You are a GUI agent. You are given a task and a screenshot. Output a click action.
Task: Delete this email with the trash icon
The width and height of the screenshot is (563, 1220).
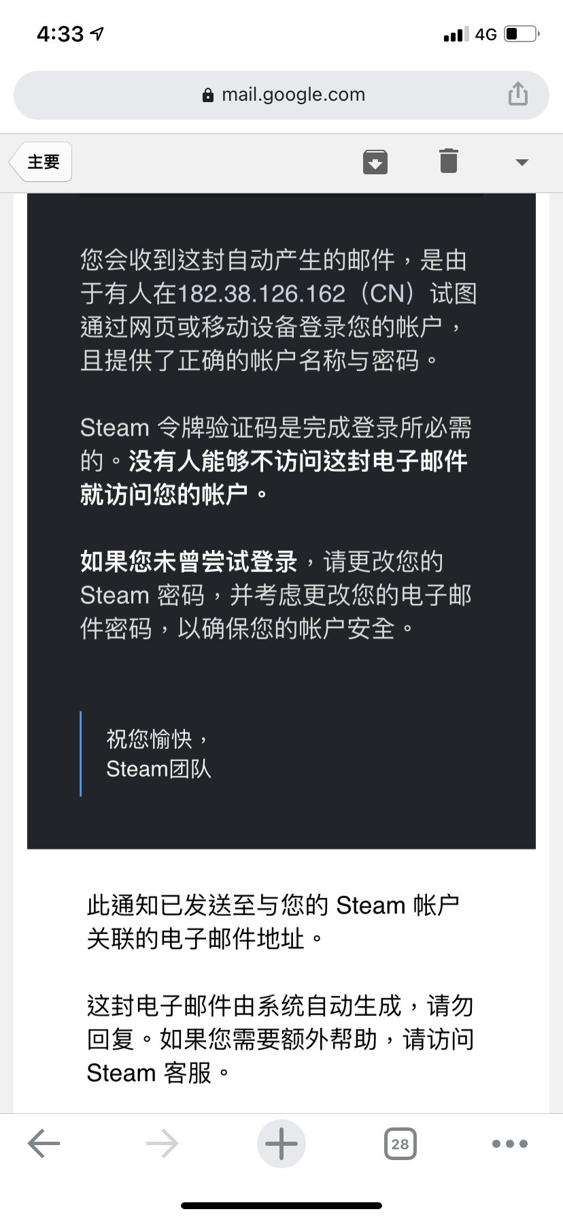(447, 161)
